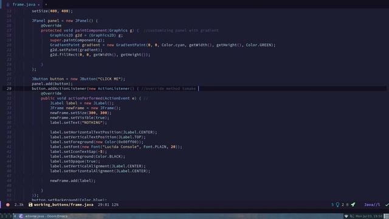Click the Lucida Console font line
Viewport: 389px width, 219px height.
coord(116,147)
